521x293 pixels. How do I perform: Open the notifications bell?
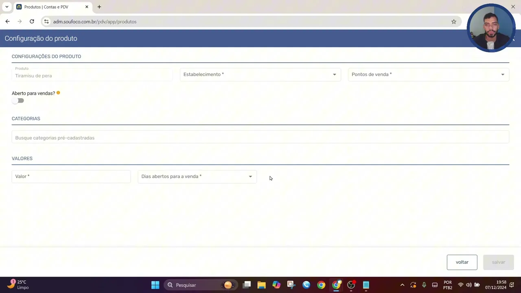(x=512, y=285)
